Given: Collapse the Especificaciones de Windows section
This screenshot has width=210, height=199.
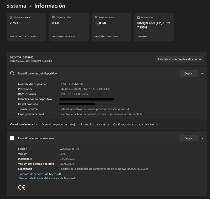Looking at the screenshot, I should pyautogui.click(x=202, y=138).
